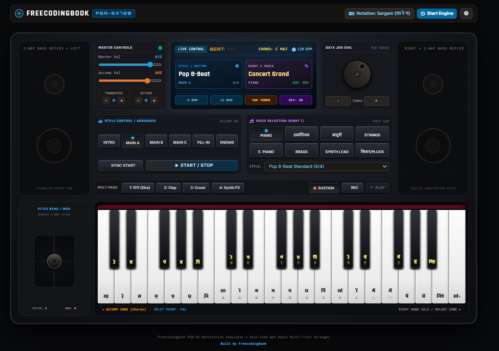
Task: Start the audio engine
Action: pyautogui.click(x=437, y=13)
